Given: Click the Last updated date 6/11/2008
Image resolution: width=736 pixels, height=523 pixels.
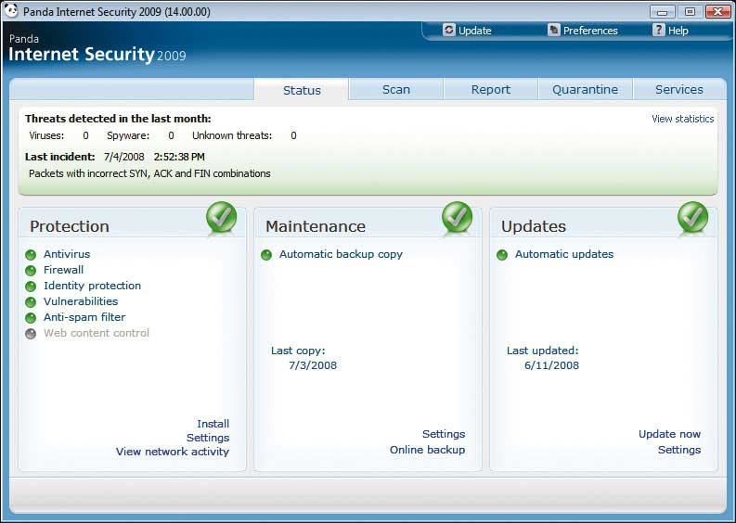Looking at the screenshot, I should (x=551, y=365).
